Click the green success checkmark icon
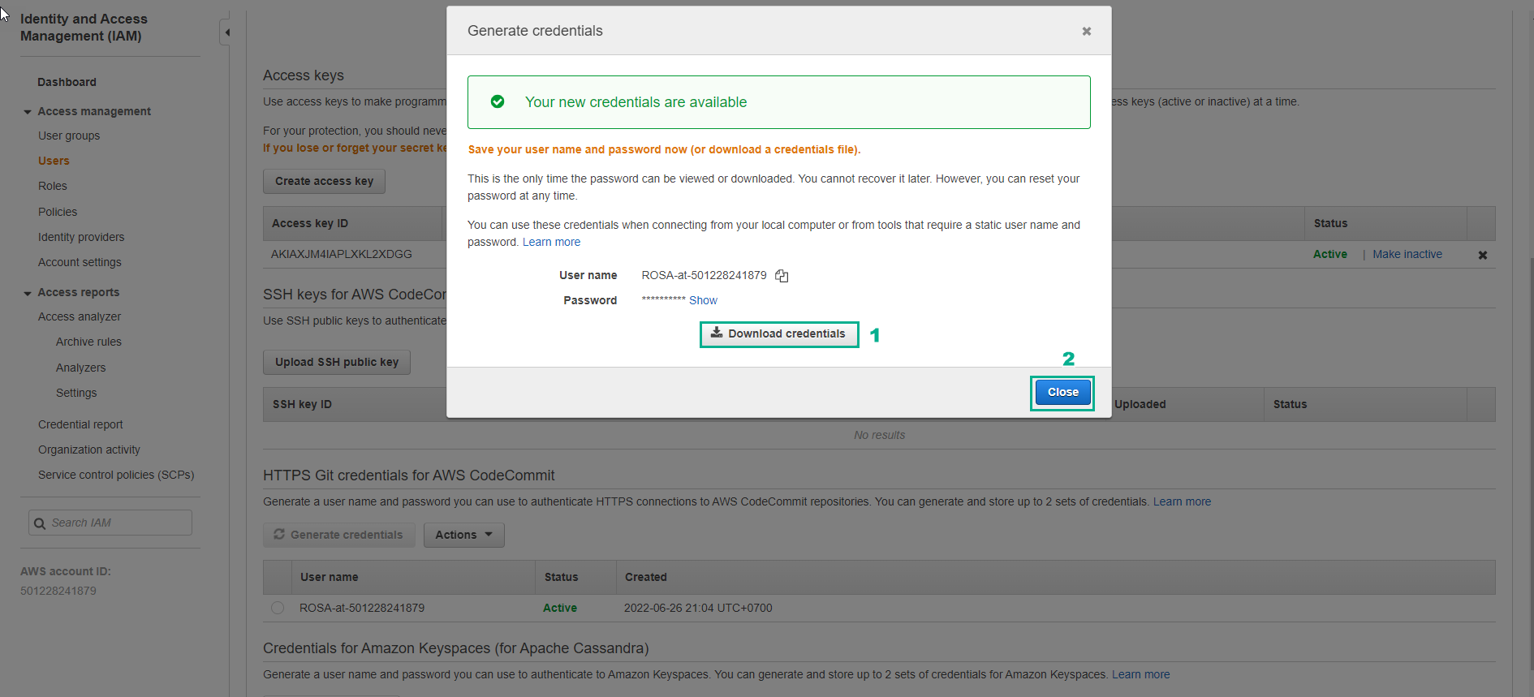 click(x=498, y=102)
